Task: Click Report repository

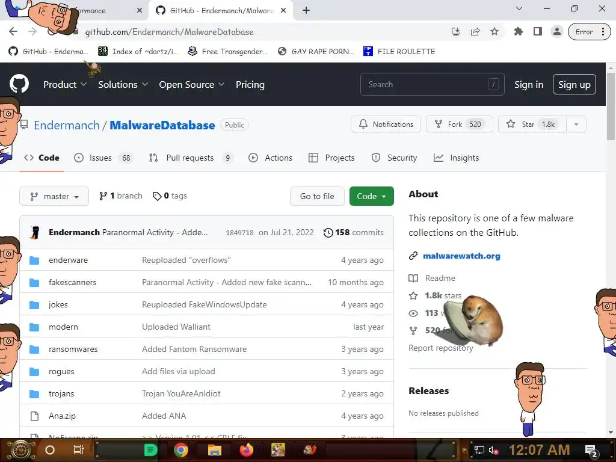Action: [x=441, y=348]
